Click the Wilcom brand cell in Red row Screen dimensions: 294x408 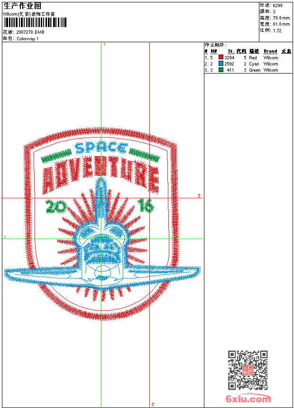click(x=271, y=57)
